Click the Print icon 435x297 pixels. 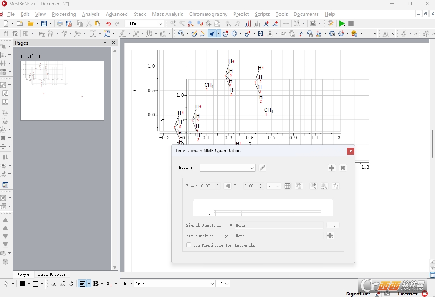pos(60,23)
